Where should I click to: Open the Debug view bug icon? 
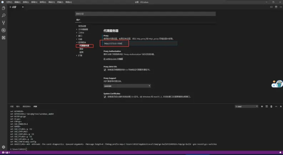tap(4, 30)
